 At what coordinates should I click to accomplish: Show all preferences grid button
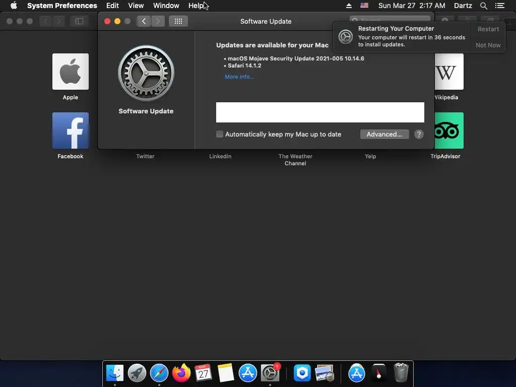click(x=178, y=21)
